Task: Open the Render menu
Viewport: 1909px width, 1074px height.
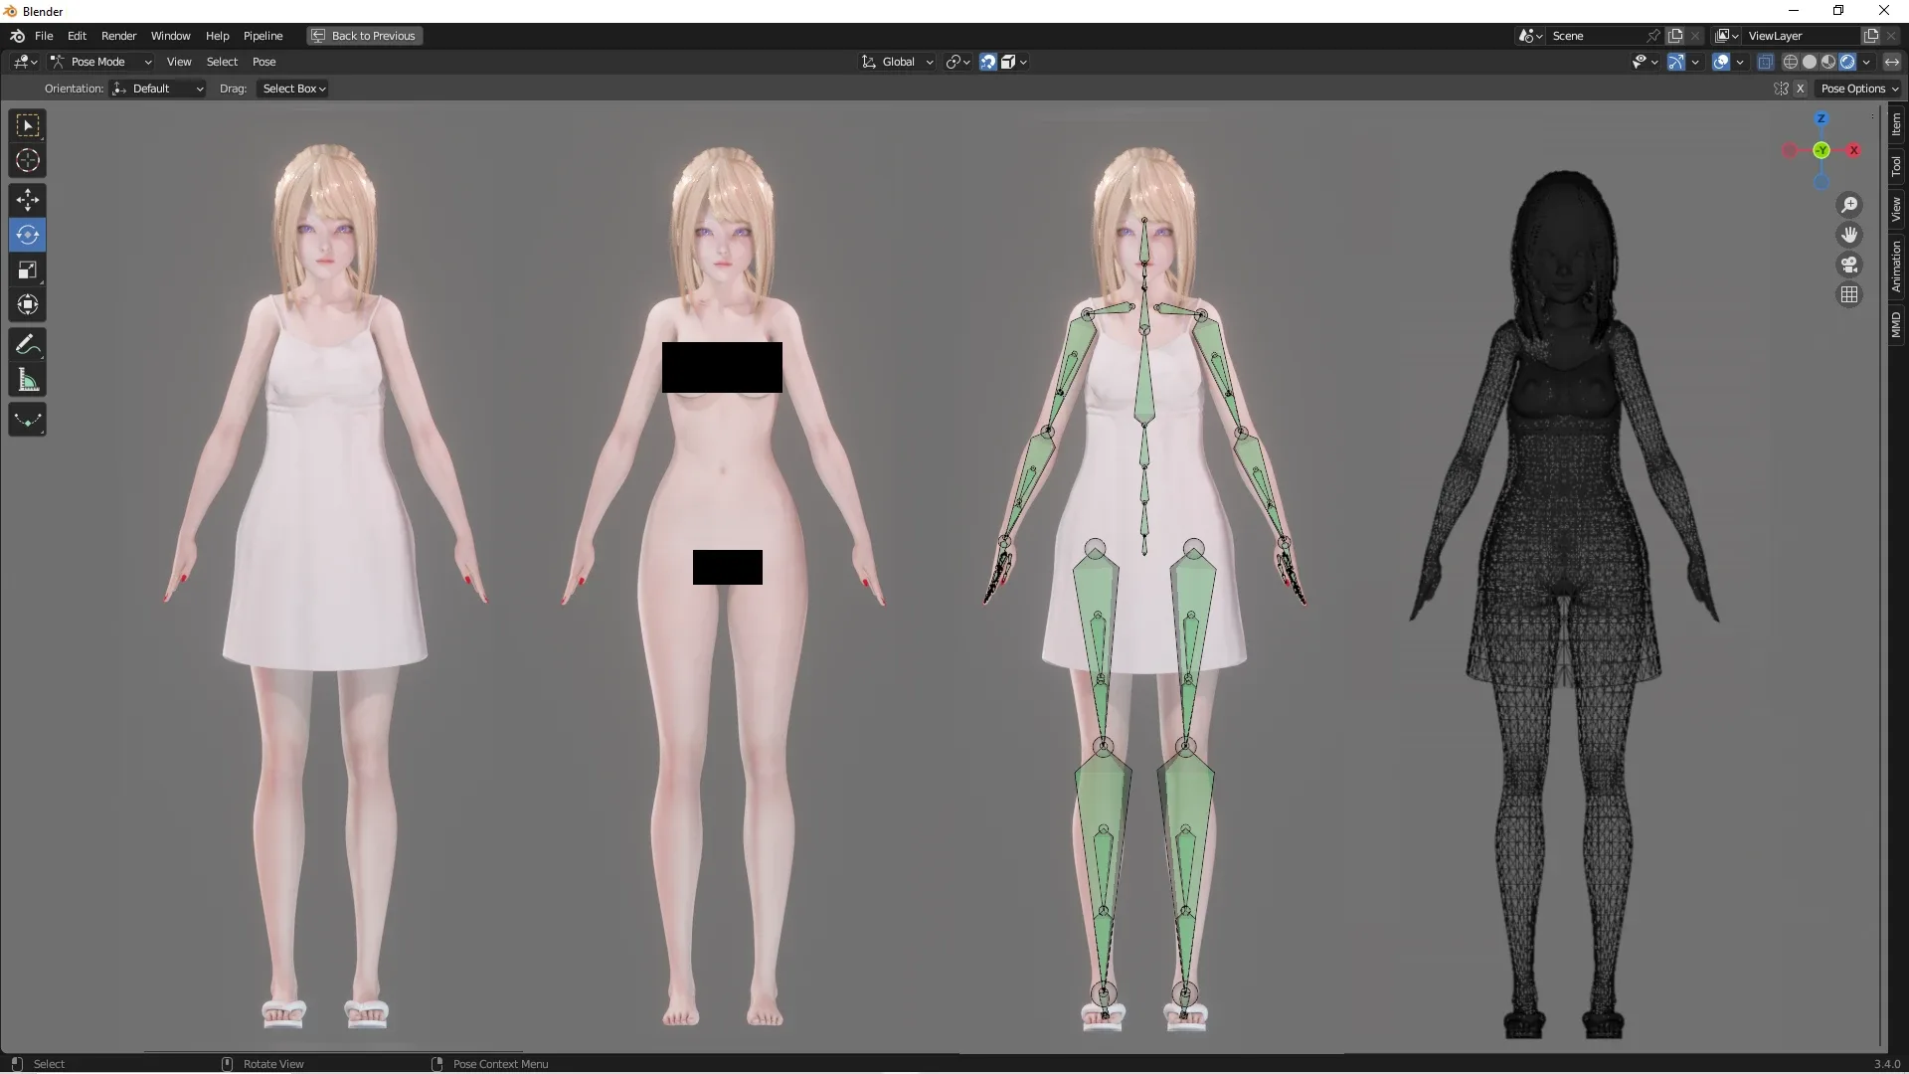Action: click(119, 36)
